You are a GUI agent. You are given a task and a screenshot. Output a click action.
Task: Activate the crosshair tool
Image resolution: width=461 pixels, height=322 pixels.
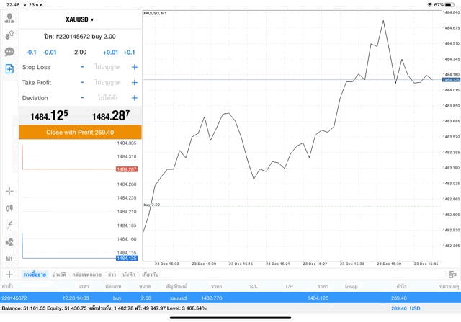click(9, 191)
